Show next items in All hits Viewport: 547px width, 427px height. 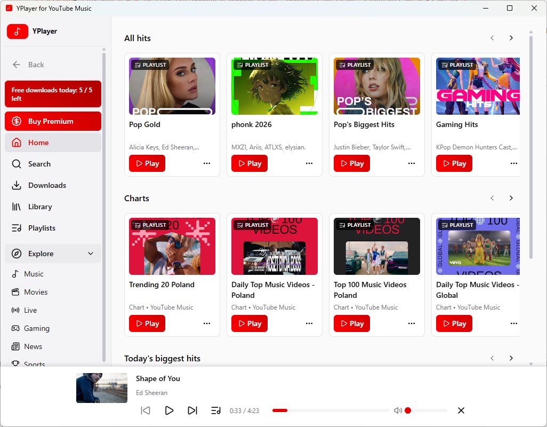(511, 38)
